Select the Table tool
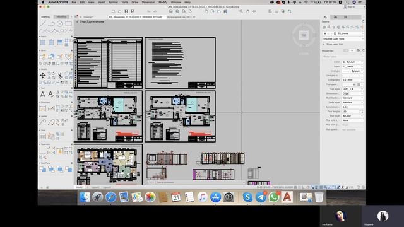Screen dimensions: 404x227 tap(43, 136)
